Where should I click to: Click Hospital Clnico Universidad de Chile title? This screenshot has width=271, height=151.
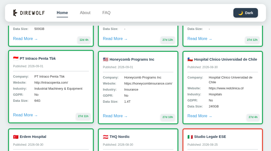point(226,59)
